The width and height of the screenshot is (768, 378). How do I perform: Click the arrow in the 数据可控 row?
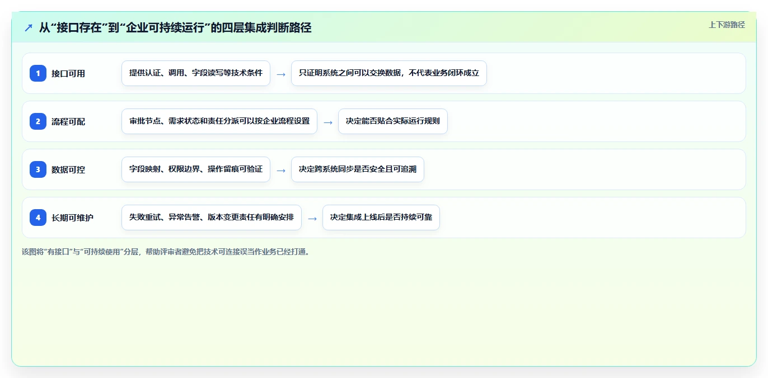point(281,170)
